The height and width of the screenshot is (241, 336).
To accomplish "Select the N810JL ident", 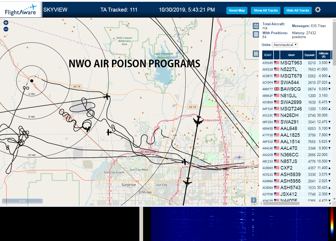I will (x=289, y=95).
